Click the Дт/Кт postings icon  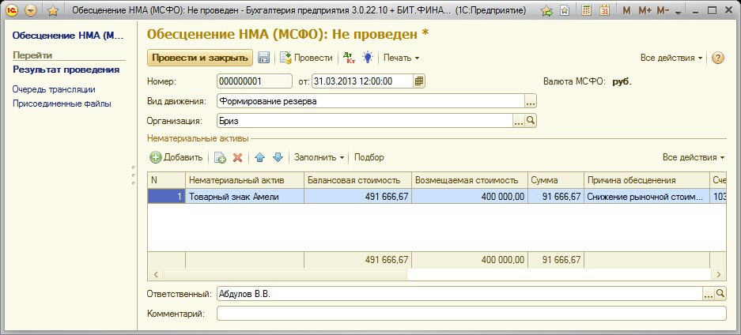coord(347,58)
